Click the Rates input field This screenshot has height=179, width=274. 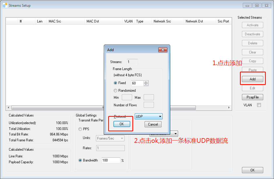click(110, 148)
